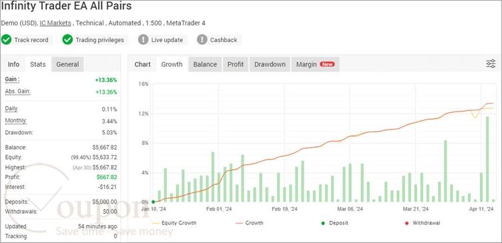The width and height of the screenshot is (502, 243).
Task: Open the General tab
Action: (67, 64)
